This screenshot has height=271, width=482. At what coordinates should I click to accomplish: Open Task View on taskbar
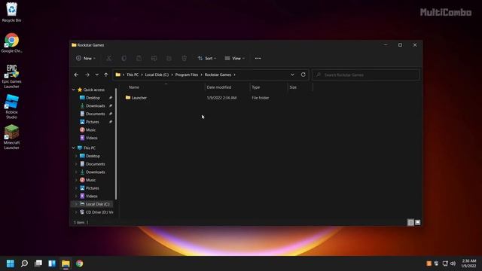point(38,263)
